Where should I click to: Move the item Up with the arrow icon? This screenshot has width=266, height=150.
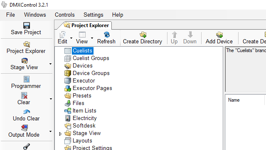(x=174, y=35)
